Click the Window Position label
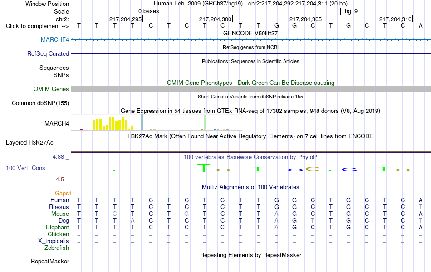 coord(47,4)
